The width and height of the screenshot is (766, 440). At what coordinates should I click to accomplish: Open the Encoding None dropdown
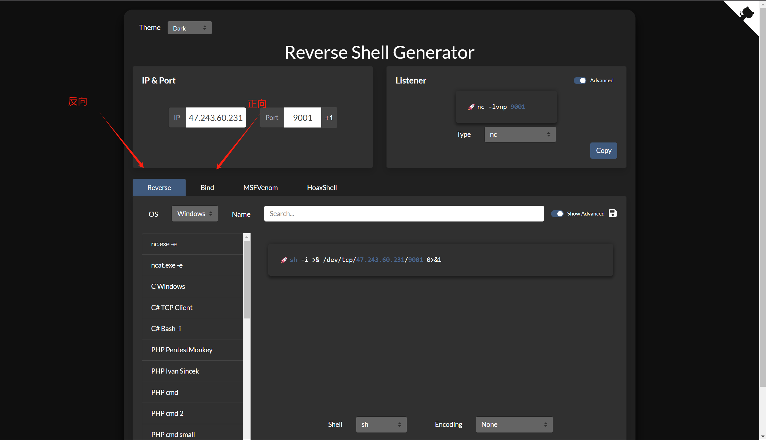click(x=514, y=425)
